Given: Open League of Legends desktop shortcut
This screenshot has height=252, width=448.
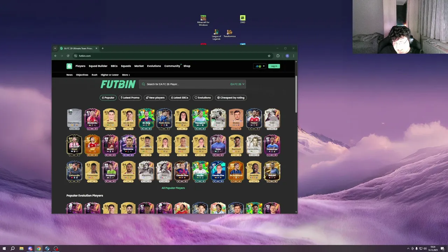Looking at the screenshot, I should 216,35.
